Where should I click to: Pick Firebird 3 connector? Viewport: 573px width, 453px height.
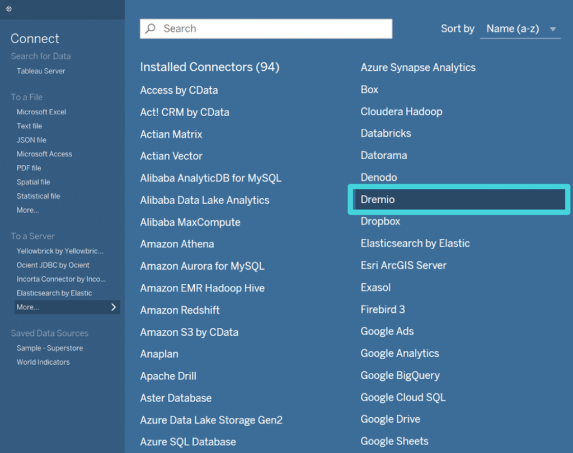[383, 309]
